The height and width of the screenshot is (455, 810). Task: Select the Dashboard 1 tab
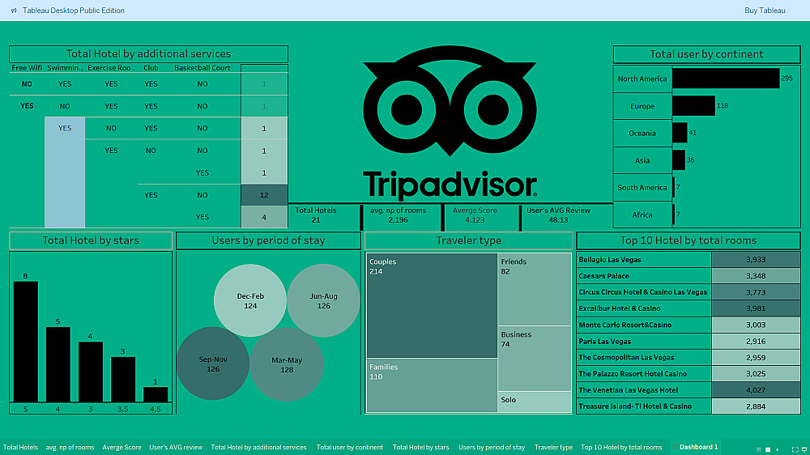coord(695,447)
